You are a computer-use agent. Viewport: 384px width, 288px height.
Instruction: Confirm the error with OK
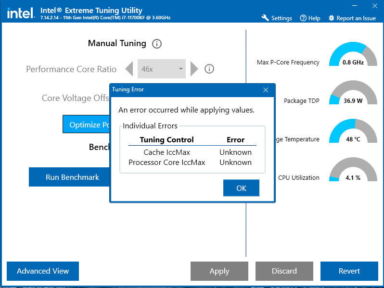pyautogui.click(x=241, y=188)
